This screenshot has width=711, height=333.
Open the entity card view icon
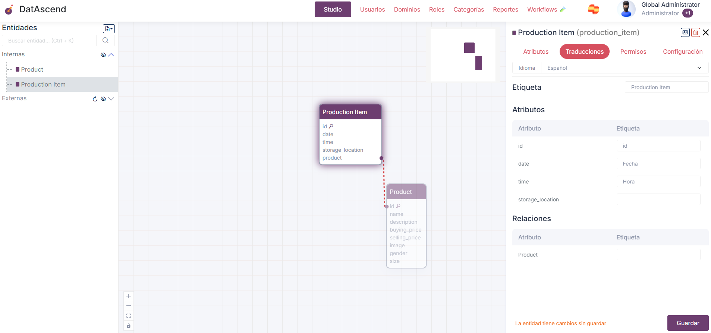pyautogui.click(x=685, y=32)
